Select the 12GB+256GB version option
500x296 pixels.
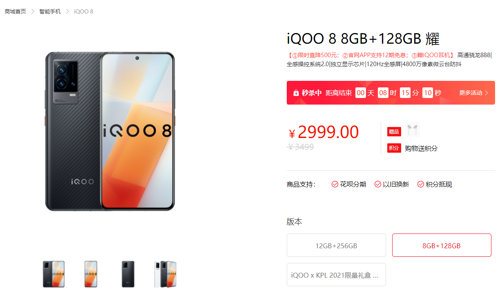(336, 245)
